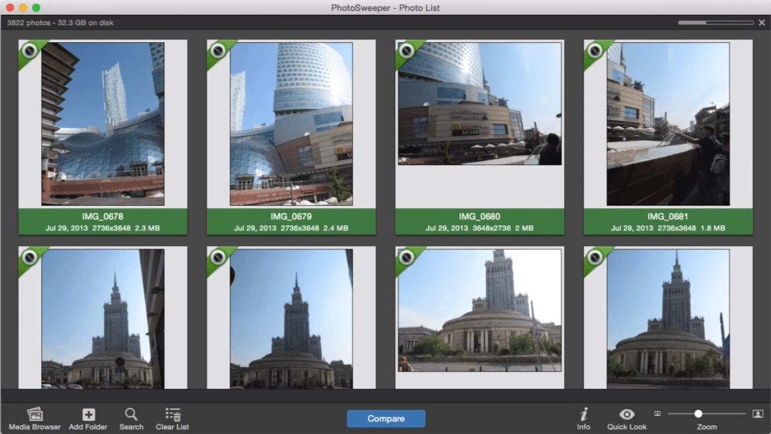Screen dimensions: 771x434
Task: Select the bottom-left palace photo thumbnail
Action: [x=102, y=321]
